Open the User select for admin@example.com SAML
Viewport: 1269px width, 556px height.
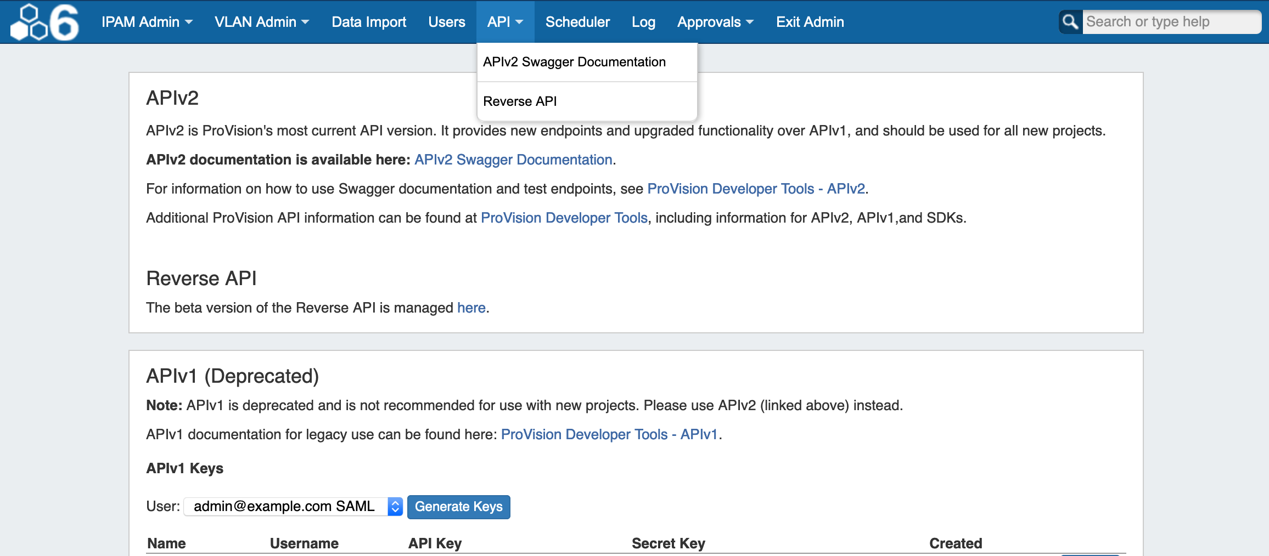point(293,506)
